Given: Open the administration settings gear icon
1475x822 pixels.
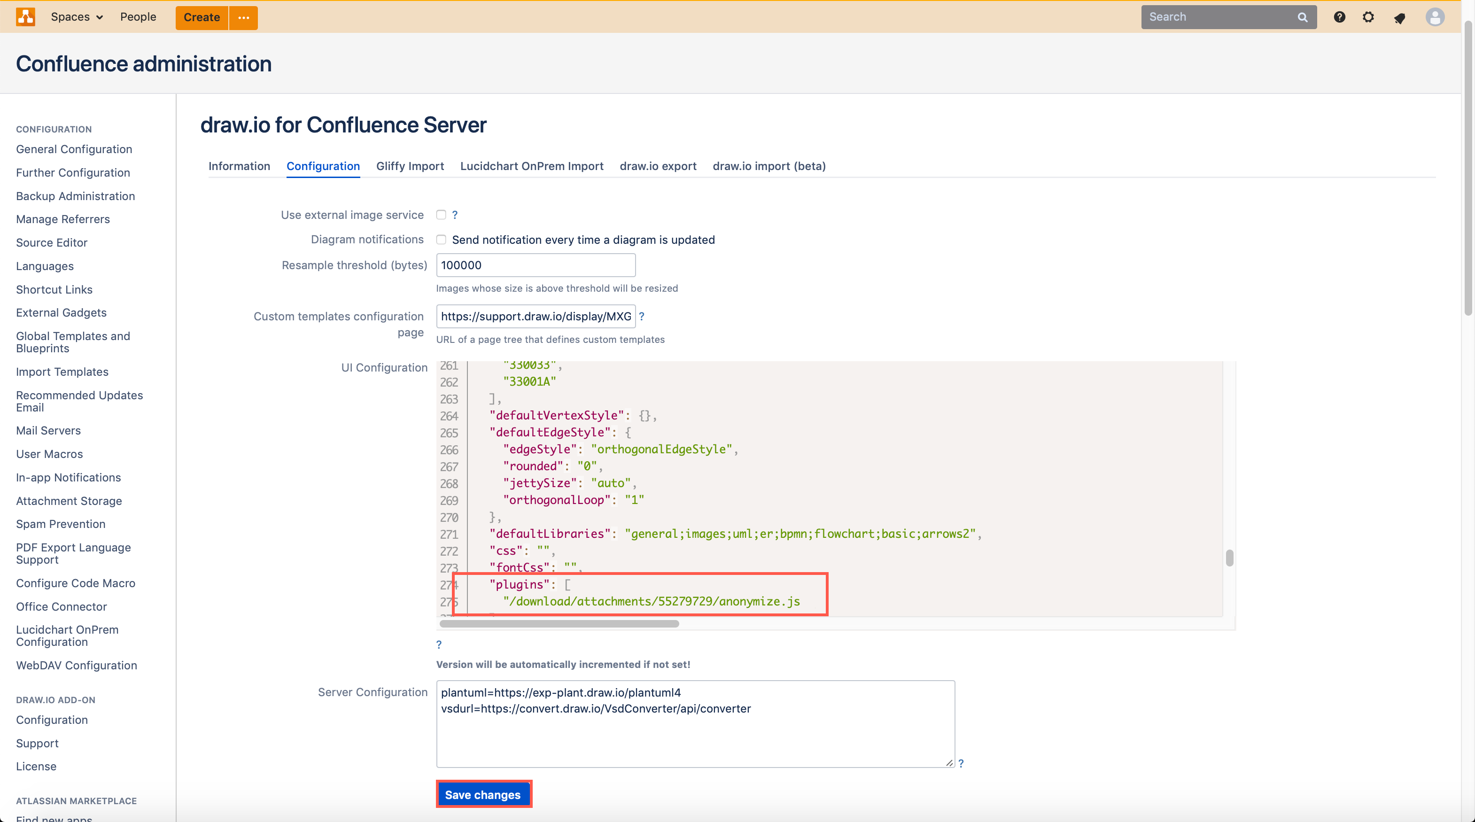Looking at the screenshot, I should point(1369,17).
